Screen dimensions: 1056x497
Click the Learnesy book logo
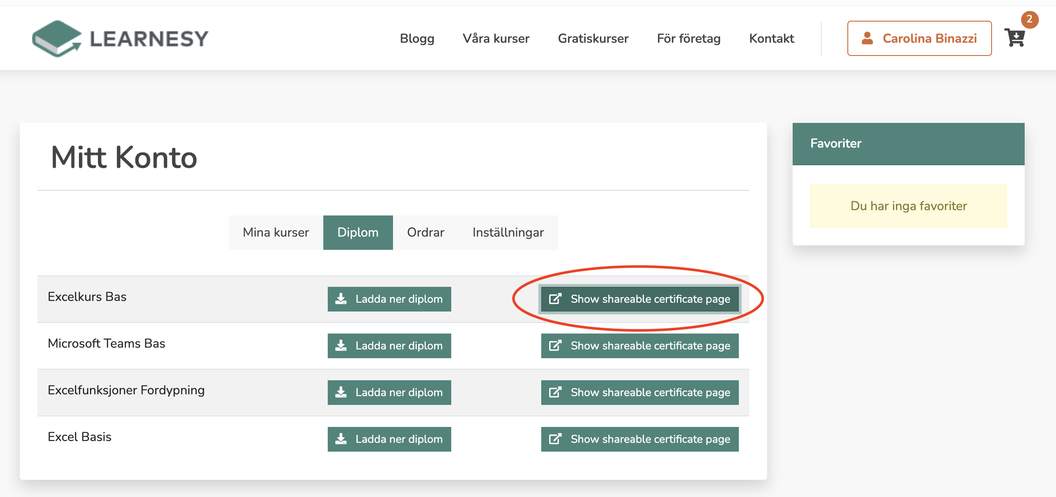pos(56,38)
